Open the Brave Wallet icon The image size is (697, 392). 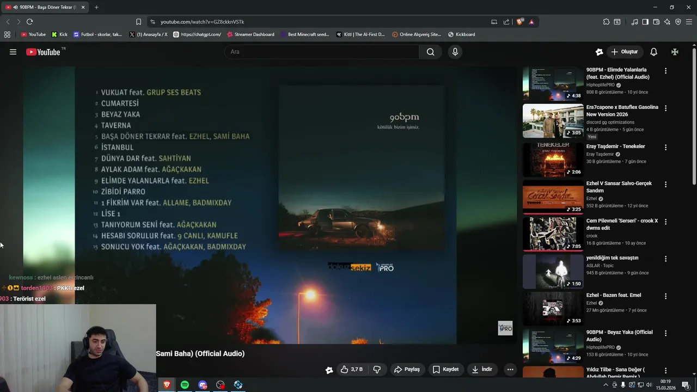(656, 22)
